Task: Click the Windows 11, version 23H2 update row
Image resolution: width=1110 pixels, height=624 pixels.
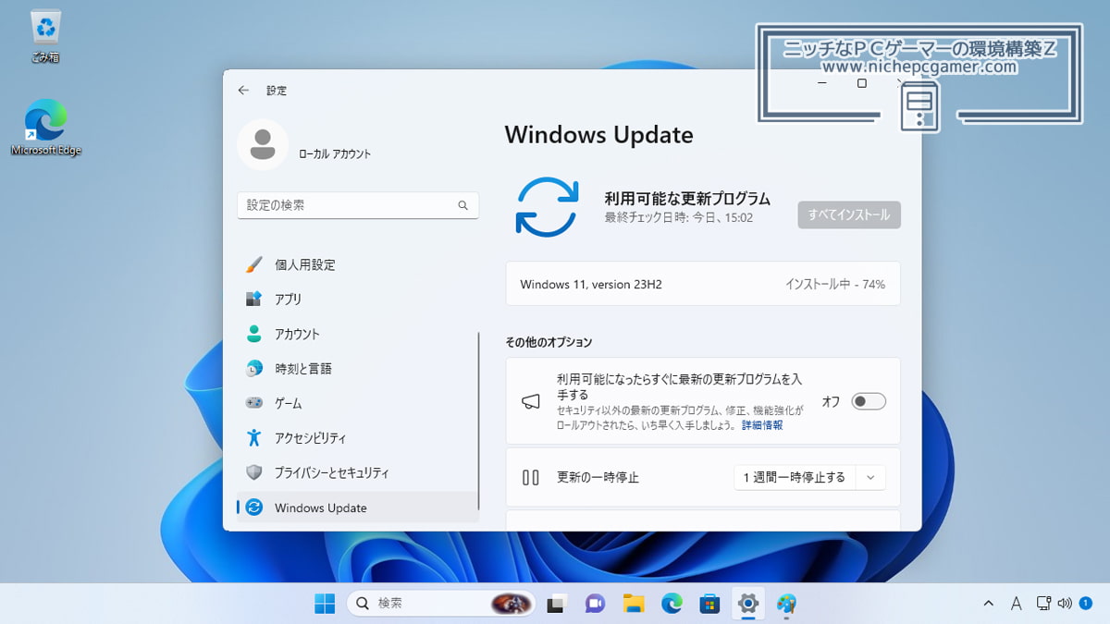Action: (x=703, y=284)
